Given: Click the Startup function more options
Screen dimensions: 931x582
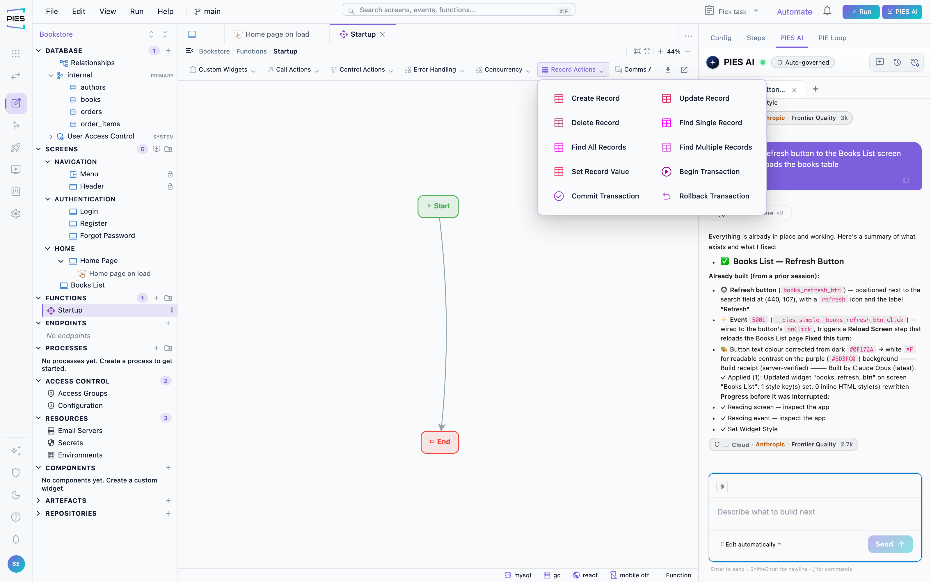Looking at the screenshot, I should (172, 310).
